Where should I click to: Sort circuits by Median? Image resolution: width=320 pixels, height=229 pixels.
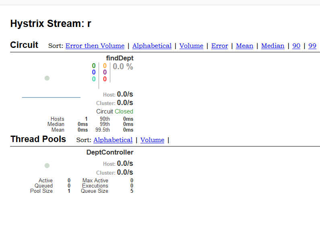(273, 46)
